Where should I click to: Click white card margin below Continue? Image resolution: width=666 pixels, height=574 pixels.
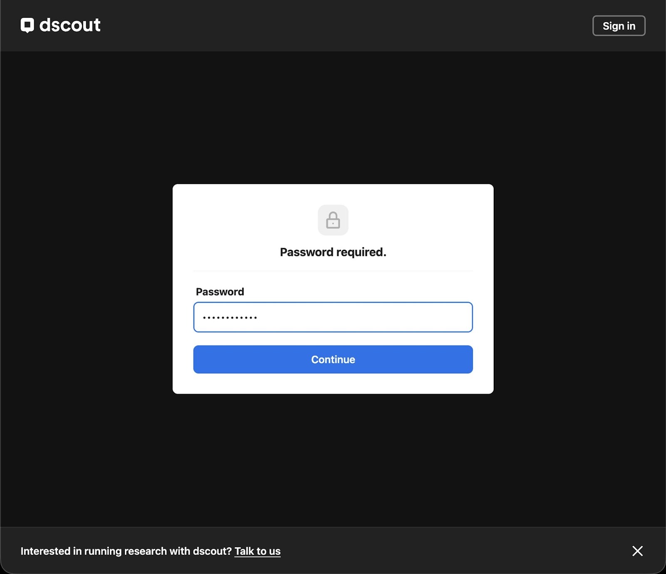333,384
